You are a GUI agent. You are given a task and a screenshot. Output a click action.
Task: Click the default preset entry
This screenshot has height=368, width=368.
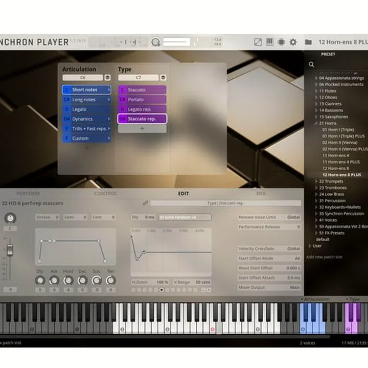point(323,239)
